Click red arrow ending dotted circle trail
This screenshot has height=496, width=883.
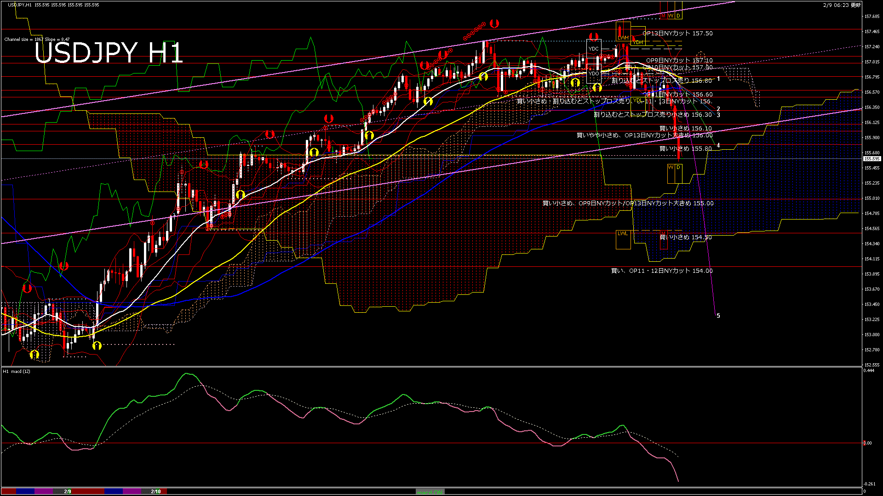click(494, 23)
